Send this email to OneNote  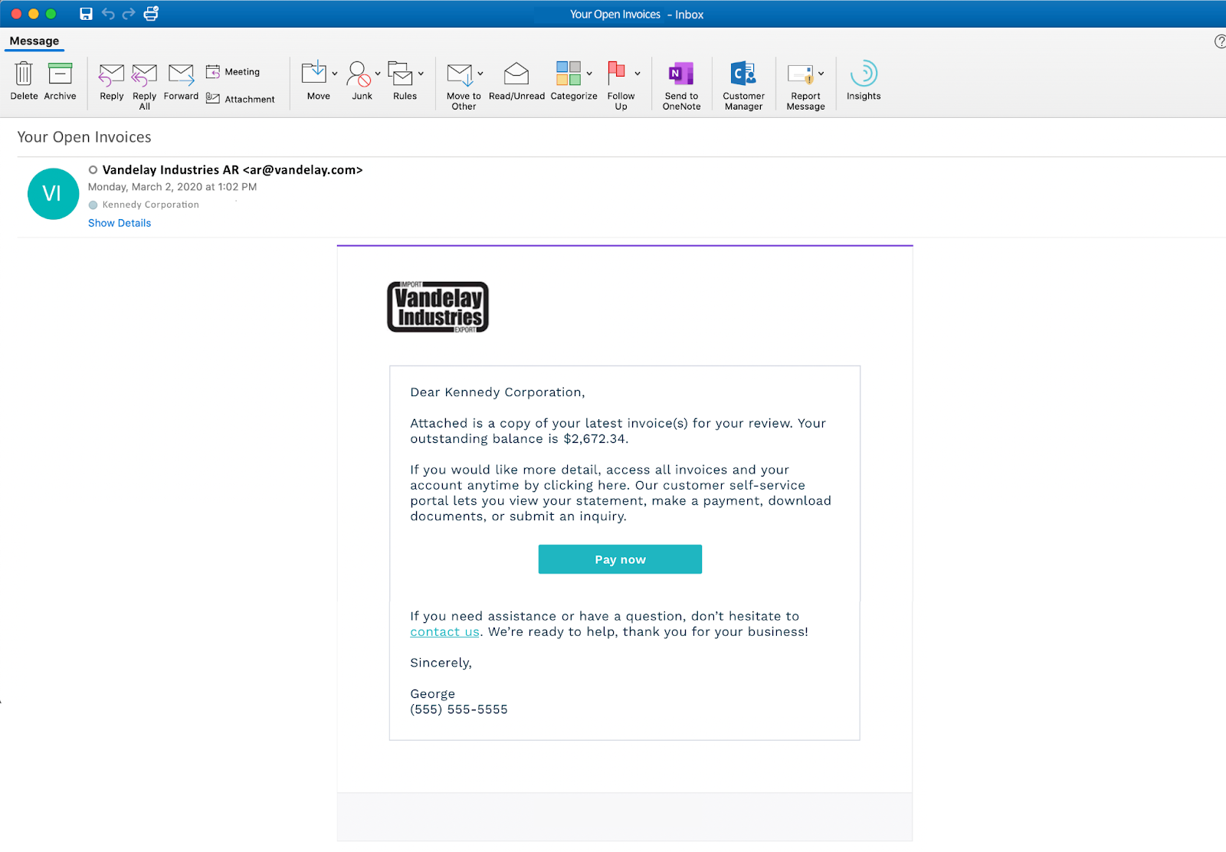point(681,86)
